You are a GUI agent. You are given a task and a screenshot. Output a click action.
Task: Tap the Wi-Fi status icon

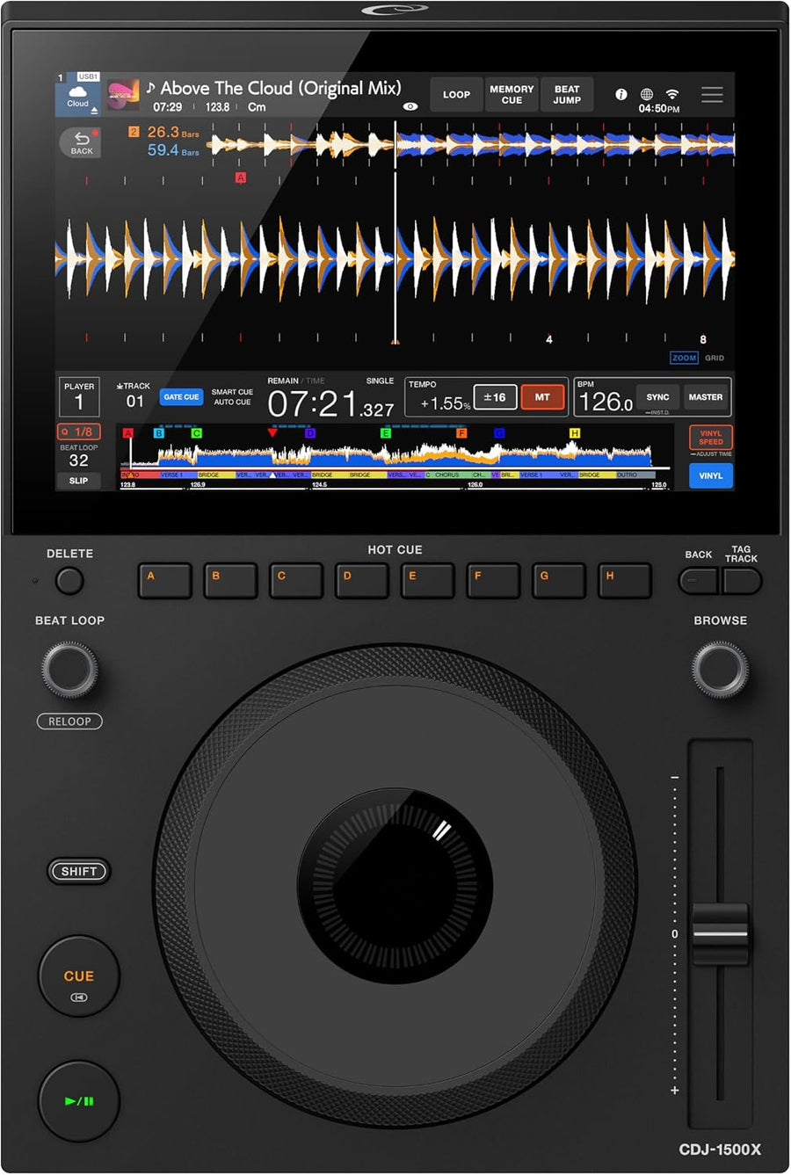click(x=672, y=94)
